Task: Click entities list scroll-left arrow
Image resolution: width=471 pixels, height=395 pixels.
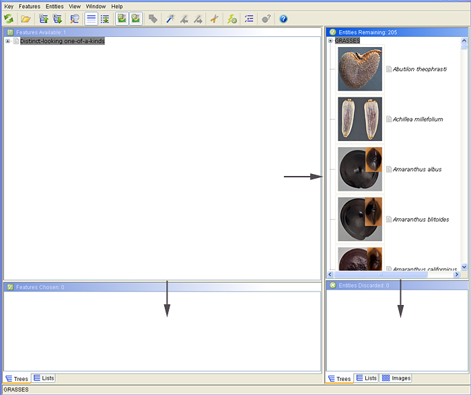Action: tap(330, 275)
